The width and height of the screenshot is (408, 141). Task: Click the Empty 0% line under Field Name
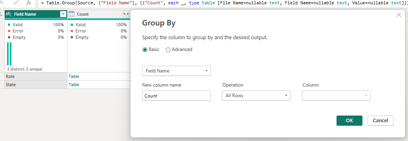click(36, 37)
